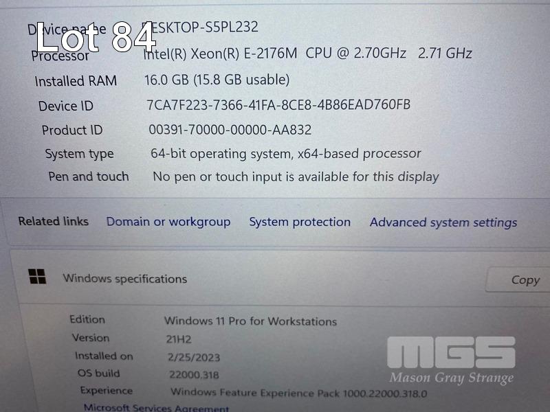Copy the Windows specifications
The width and height of the screenshot is (550, 412).
coord(519,279)
